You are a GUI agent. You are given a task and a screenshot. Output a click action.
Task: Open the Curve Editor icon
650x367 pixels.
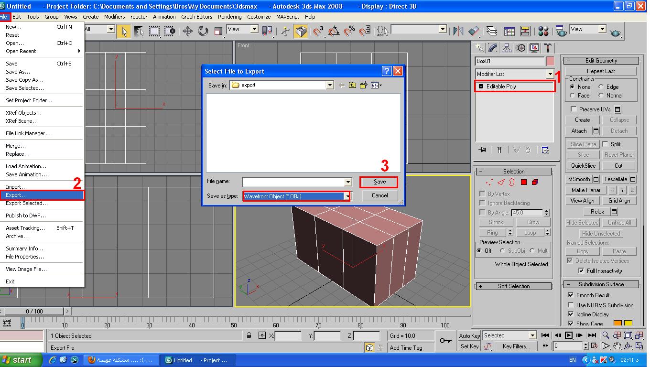click(509, 31)
